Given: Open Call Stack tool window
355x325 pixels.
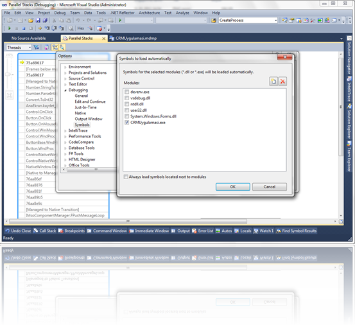Looking at the screenshot, I should click(x=44, y=231).
